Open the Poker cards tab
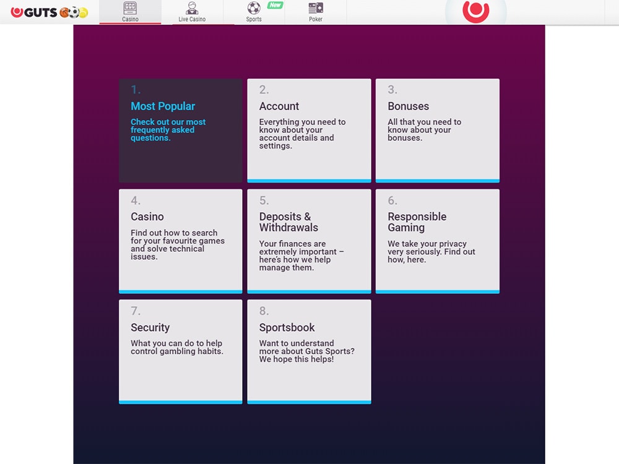This screenshot has width=619, height=464. (316, 12)
